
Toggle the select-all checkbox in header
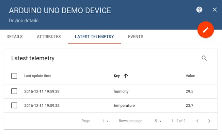point(14,76)
